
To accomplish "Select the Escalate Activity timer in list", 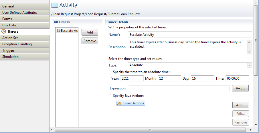I will 67,31.
